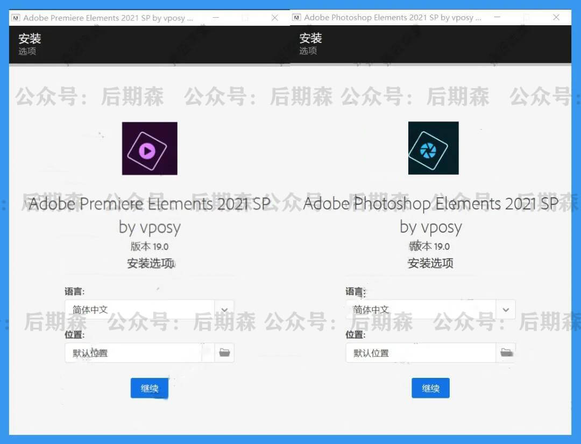Click 默认位置 location field in Premiere installer
This screenshot has height=444, width=581.
(x=139, y=353)
